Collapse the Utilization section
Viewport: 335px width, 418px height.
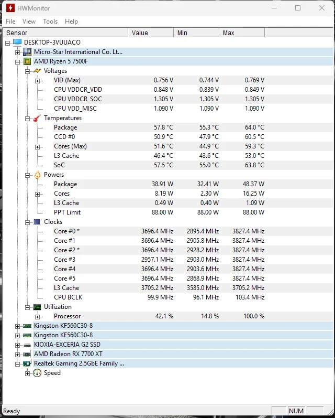pyautogui.click(x=27, y=307)
